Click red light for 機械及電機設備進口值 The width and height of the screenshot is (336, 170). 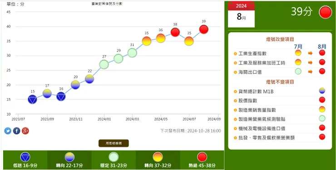322,128
